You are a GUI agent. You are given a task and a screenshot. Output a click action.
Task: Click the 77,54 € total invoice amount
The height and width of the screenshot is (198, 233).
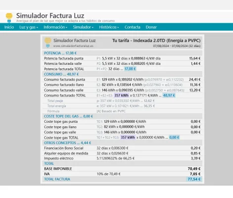point(194,179)
